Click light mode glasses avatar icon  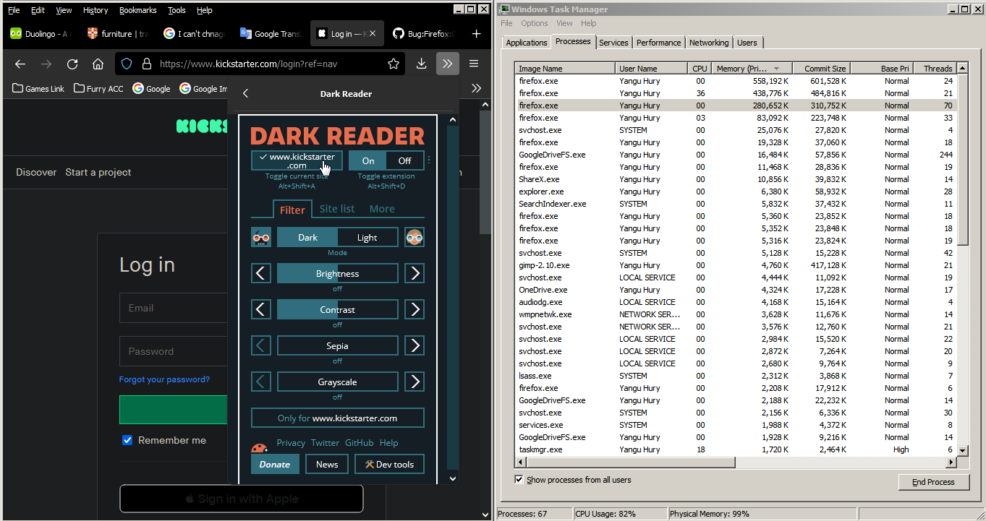(415, 237)
